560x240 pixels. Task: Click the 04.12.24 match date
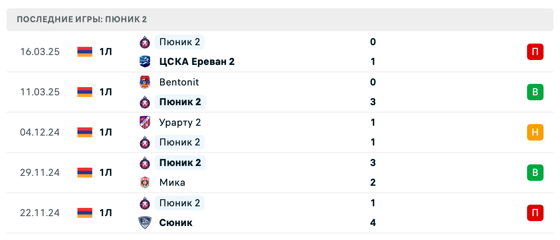40,132
